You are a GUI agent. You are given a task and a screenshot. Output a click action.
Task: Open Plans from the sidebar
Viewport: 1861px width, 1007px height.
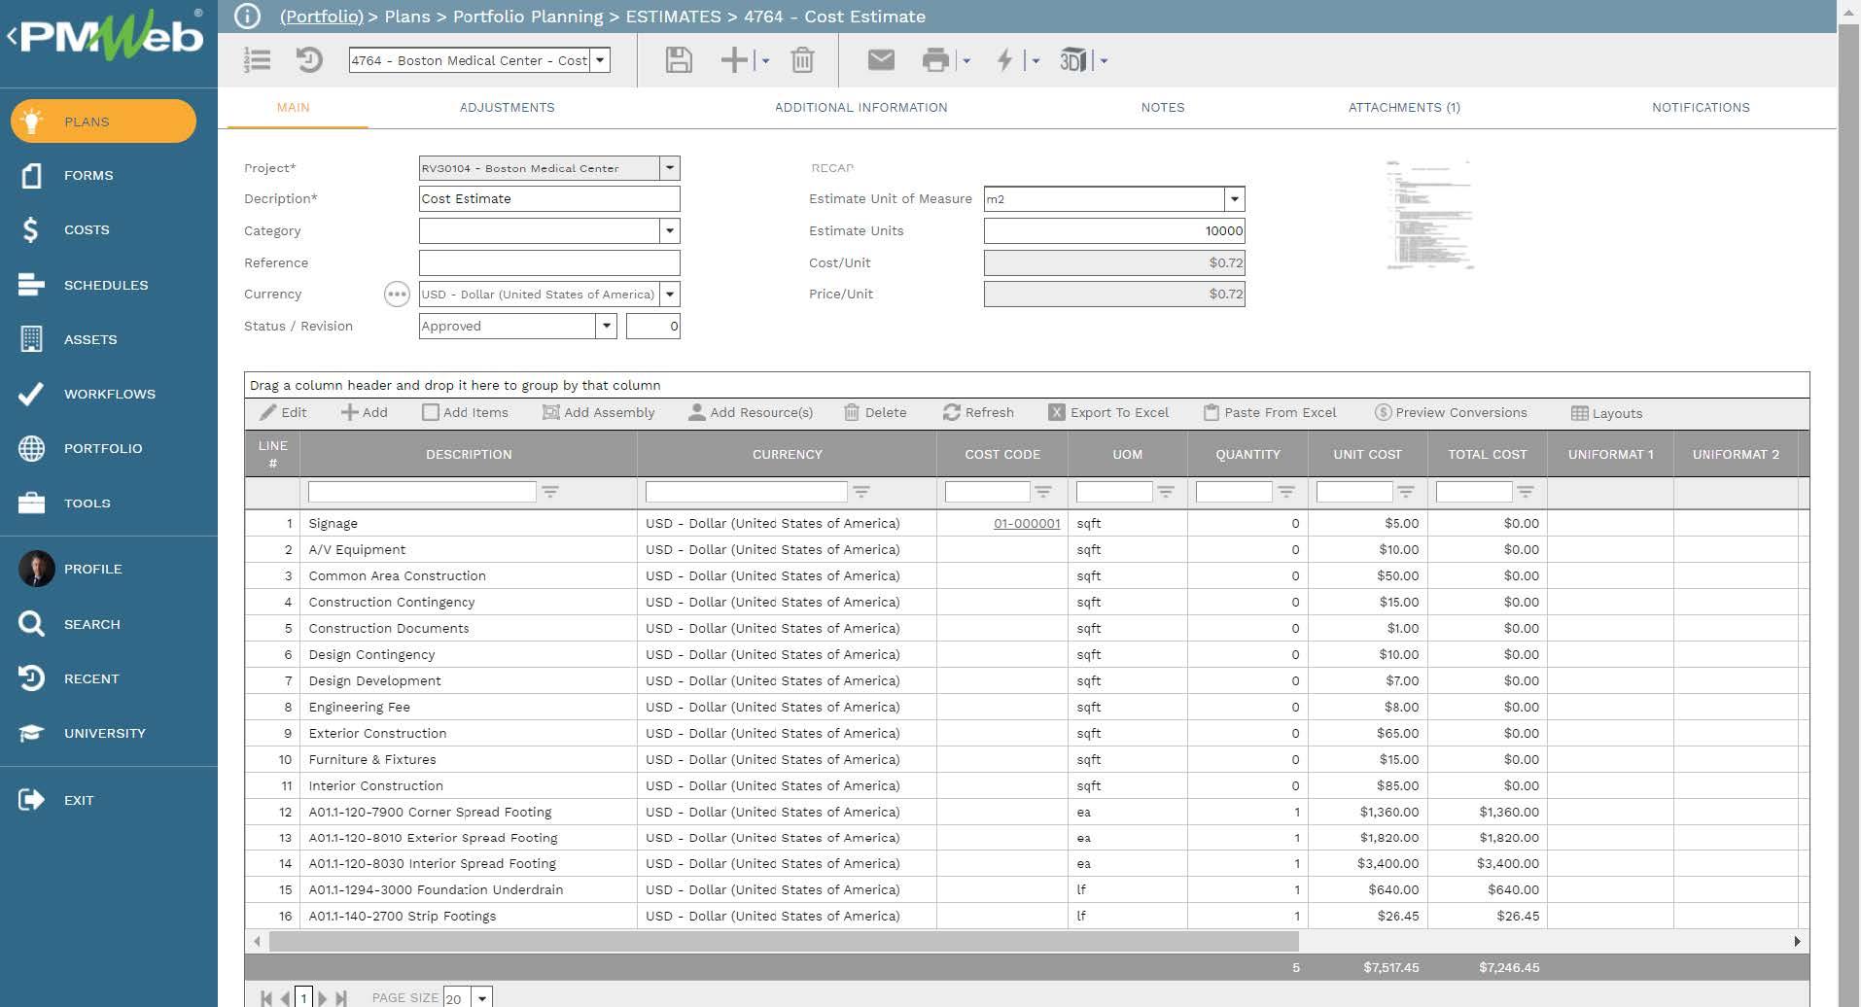tap(103, 122)
